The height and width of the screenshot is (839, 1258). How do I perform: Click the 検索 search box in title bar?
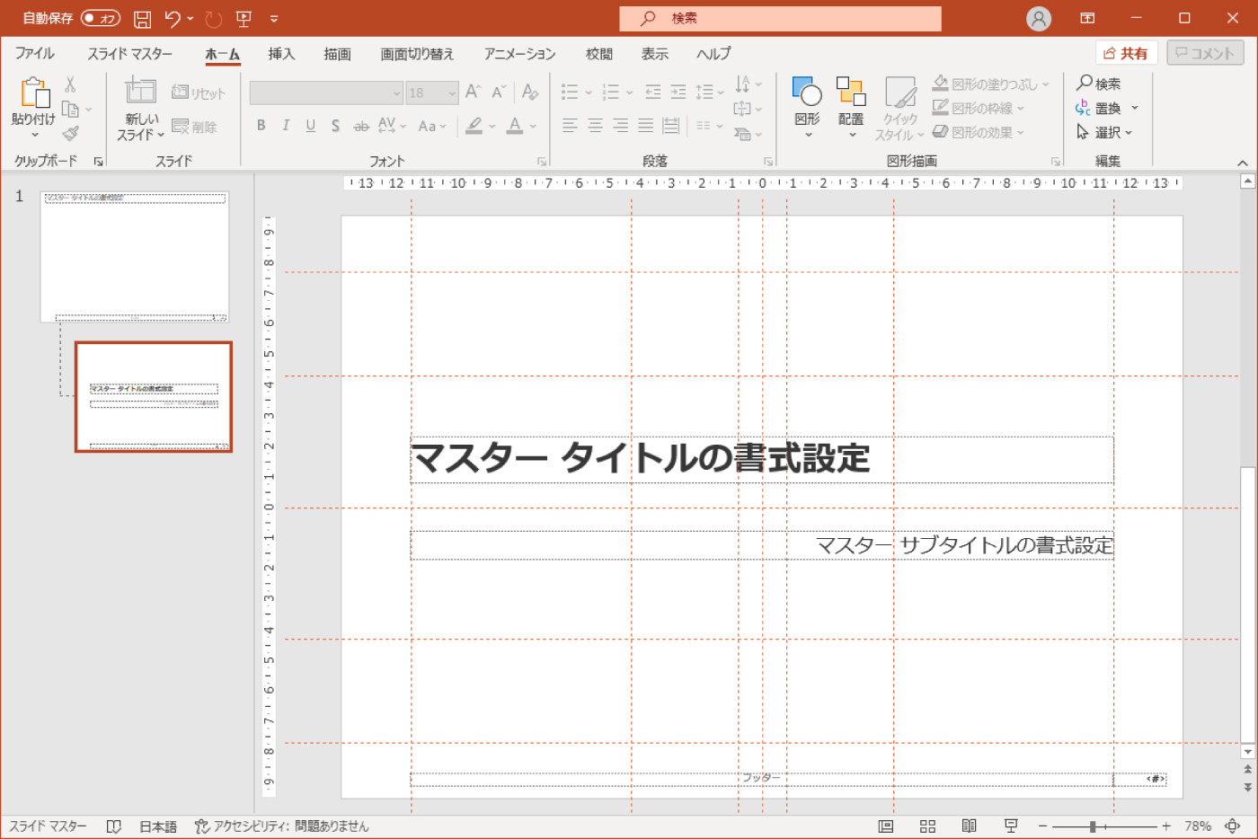point(780,18)
